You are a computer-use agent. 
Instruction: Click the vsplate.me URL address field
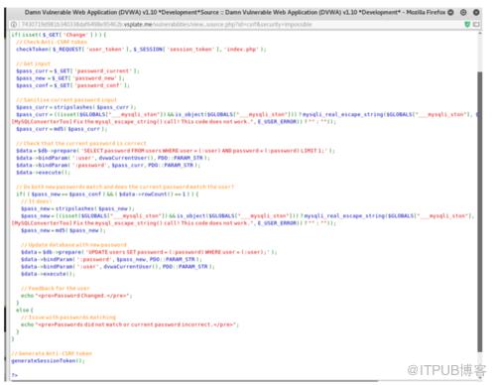166,25
